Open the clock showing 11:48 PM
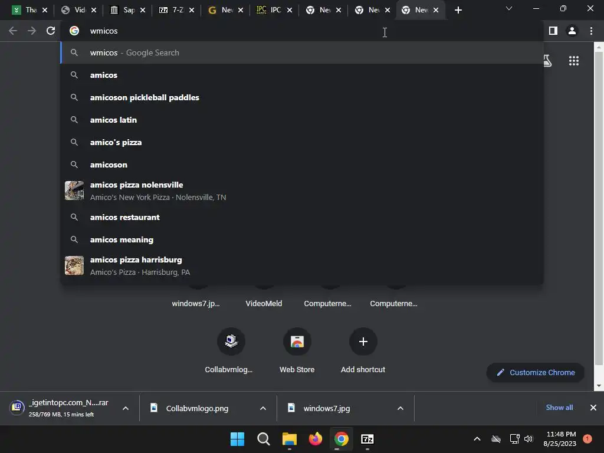The image size is (604, 453). pyautogui.click(x=560, y=439)
